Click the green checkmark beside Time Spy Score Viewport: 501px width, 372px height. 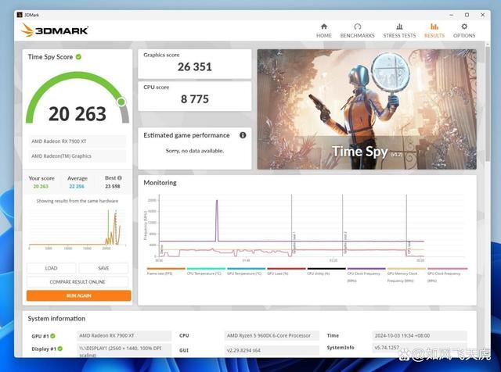pyautogui.click(x=79, y=57)
